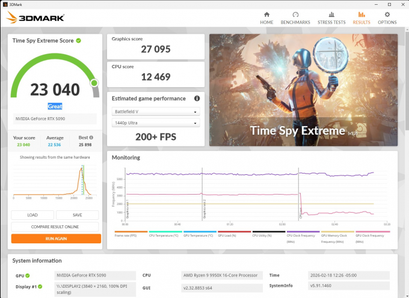
Task: Click the System information heading
Action: pyautogui.click(x=37, y=261)
